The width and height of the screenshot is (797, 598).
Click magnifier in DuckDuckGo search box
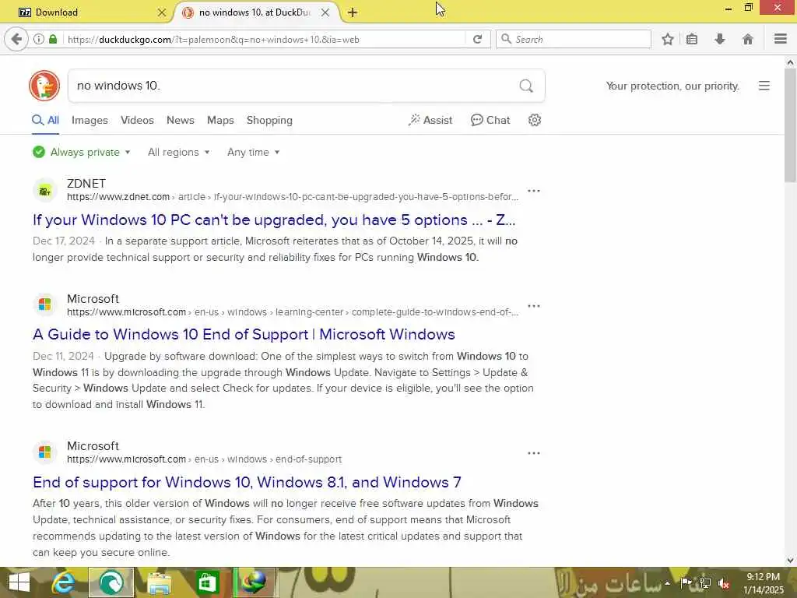(526, 86)
